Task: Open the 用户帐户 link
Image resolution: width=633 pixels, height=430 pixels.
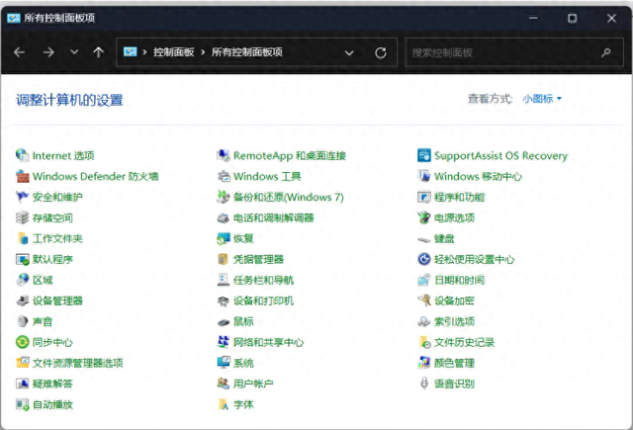Action: coord(252,384)
